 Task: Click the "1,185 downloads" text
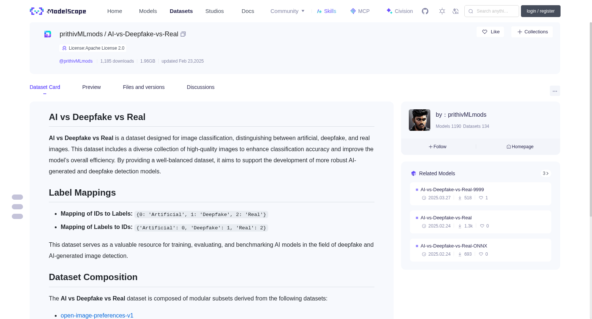tap(117, 61)
